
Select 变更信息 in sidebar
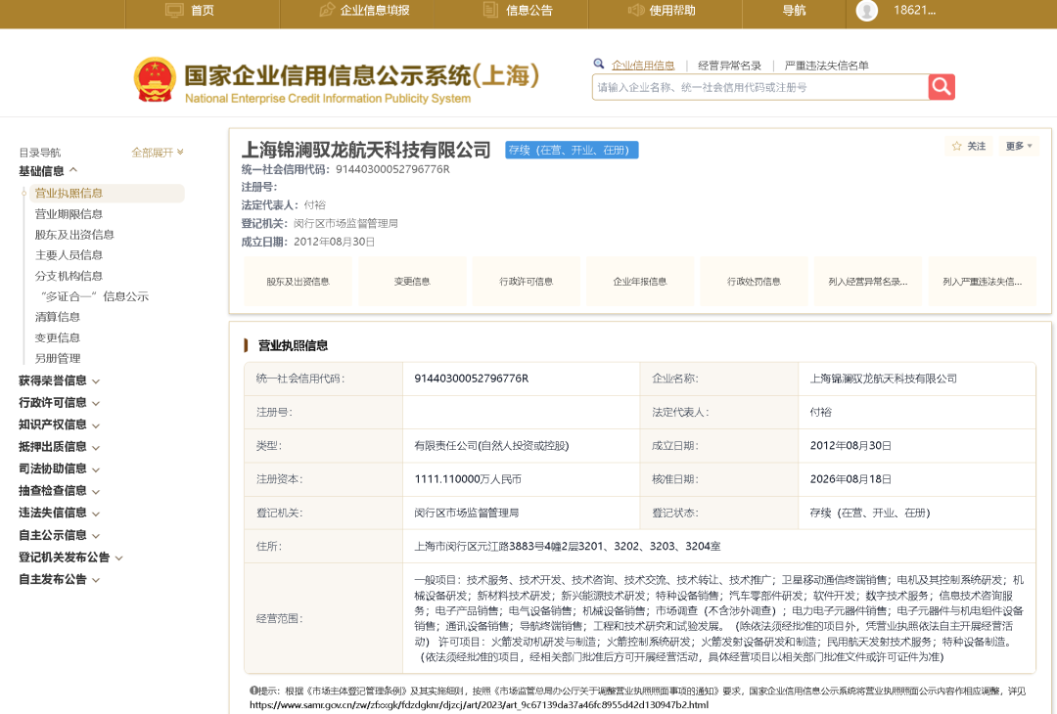pyautogui.click(x=58, y=338)
